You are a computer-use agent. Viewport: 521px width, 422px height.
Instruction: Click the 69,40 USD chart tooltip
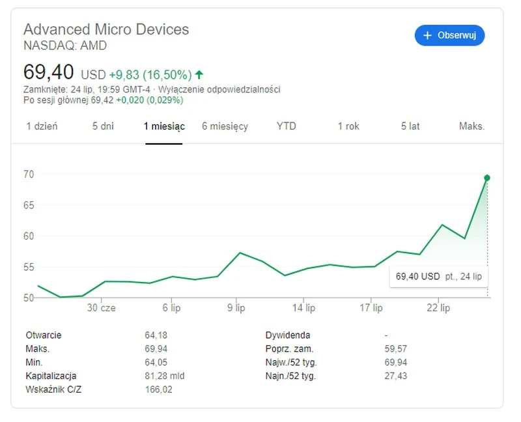(x=438, y=276)
